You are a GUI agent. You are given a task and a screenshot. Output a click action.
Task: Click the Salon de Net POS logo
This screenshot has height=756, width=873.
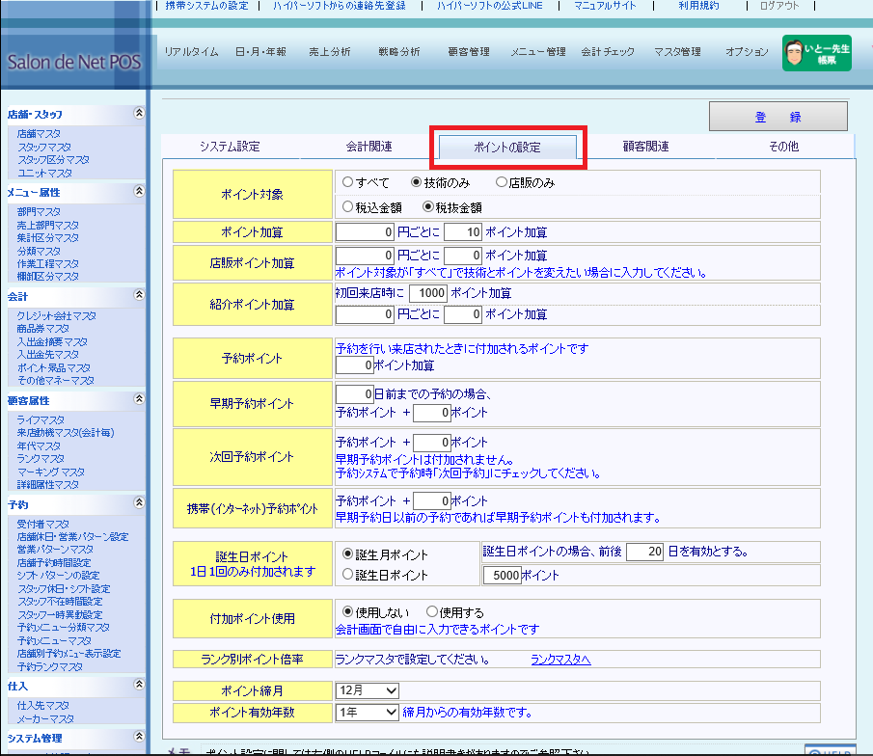[73, 63]
